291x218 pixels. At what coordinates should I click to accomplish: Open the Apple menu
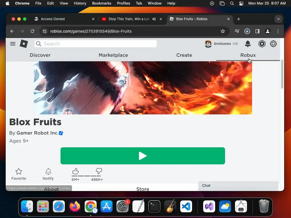[7, 3]
